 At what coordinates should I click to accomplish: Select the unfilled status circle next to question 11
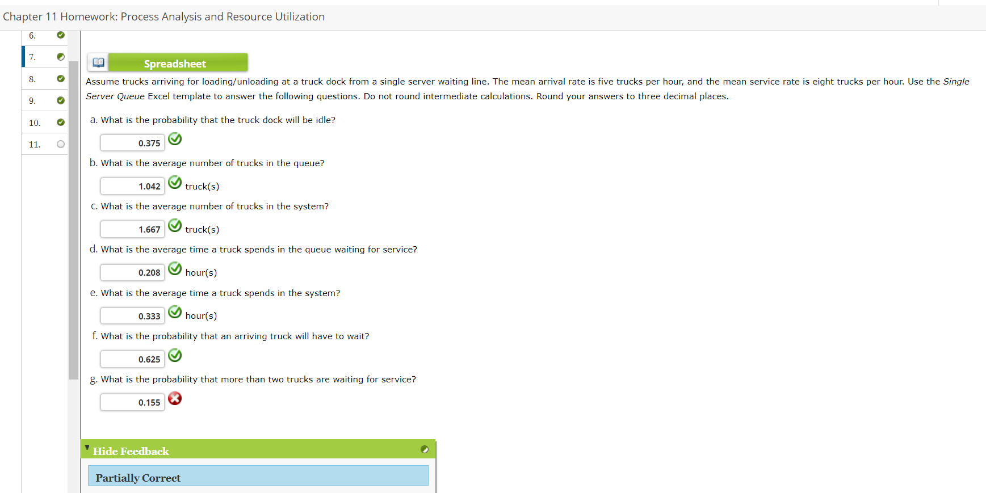61,144
